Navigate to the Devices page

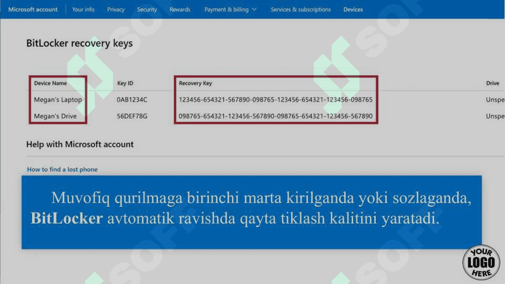pyautogui.click(x=353, y=9)
